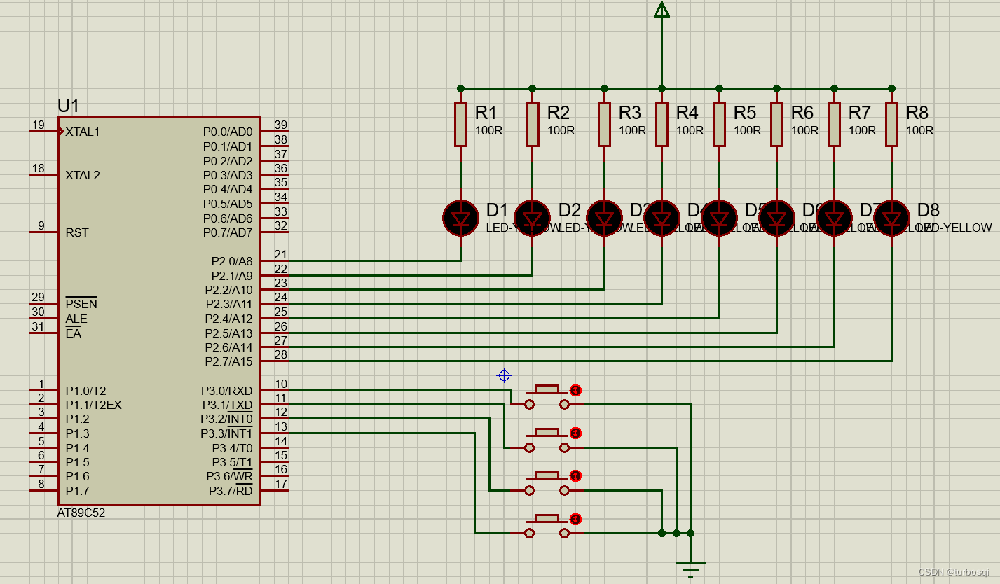The image size is (1000, 584).
Task: Select the R3 resistor body
Action: (604, 125)
